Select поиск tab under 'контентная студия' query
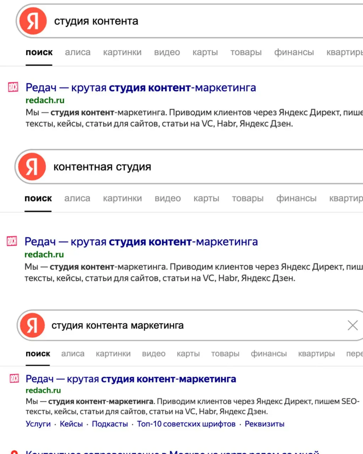Viewport: 363px width, 454px height. click(x=38, y=198)
